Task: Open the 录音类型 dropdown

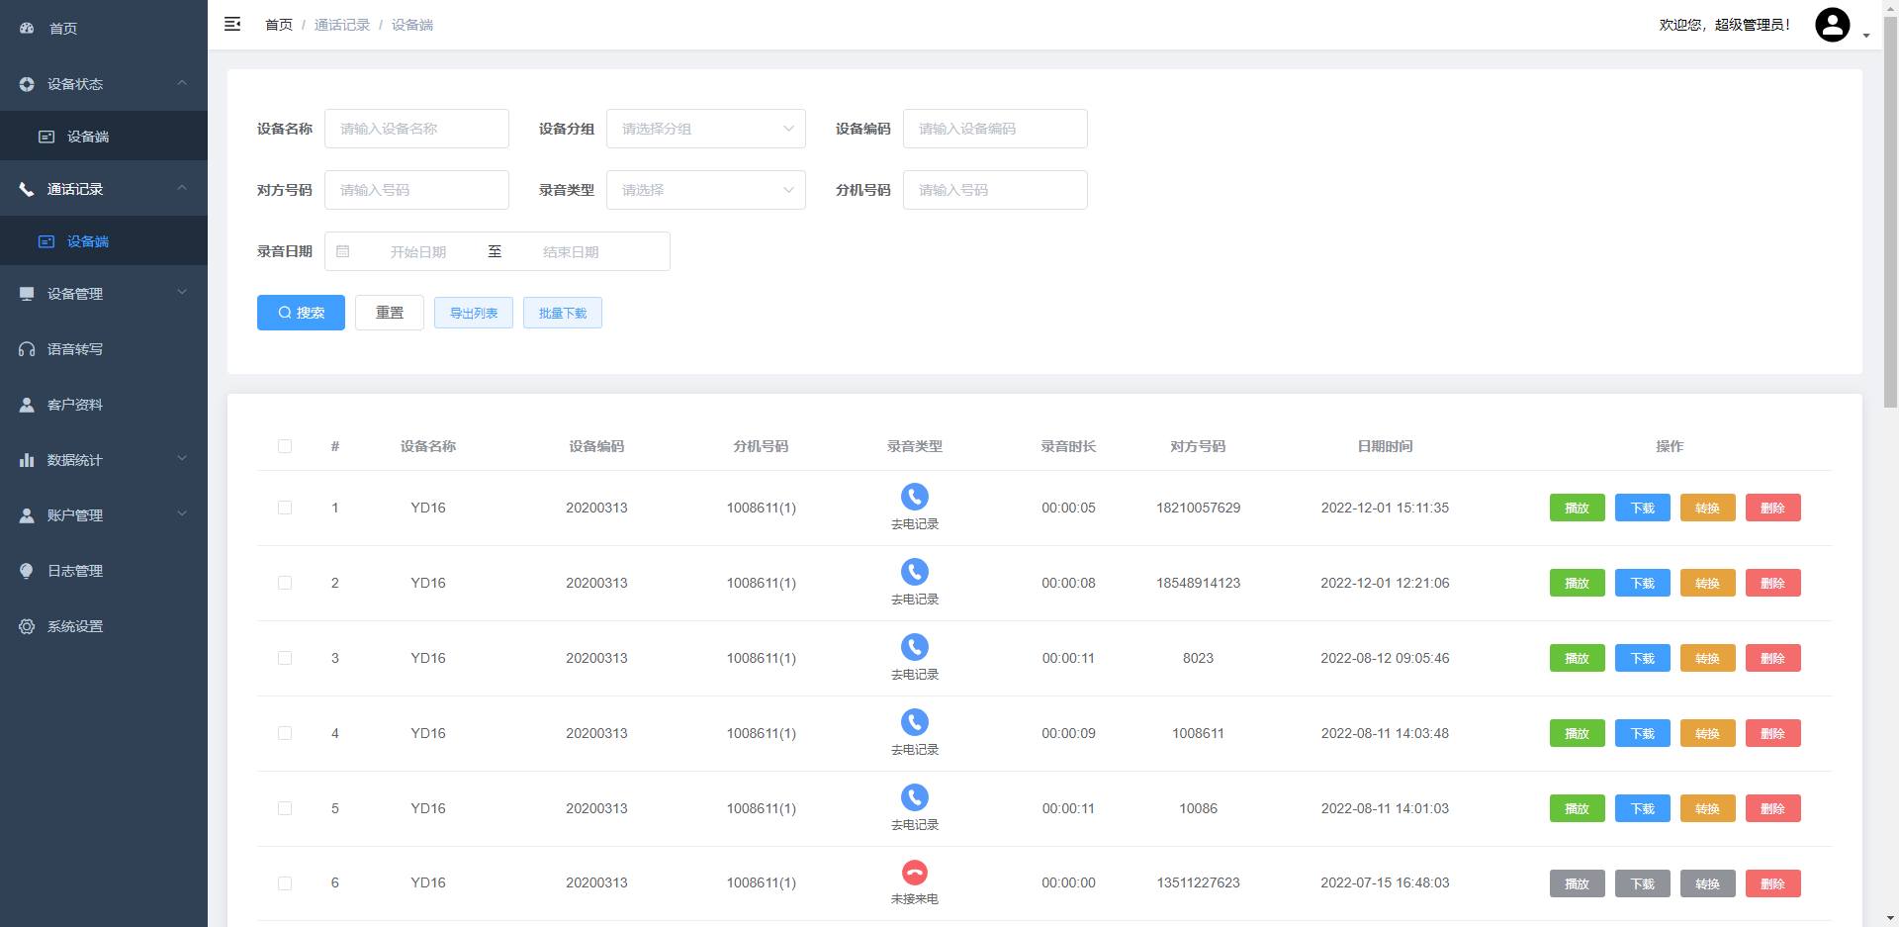Action: [705, 190]
